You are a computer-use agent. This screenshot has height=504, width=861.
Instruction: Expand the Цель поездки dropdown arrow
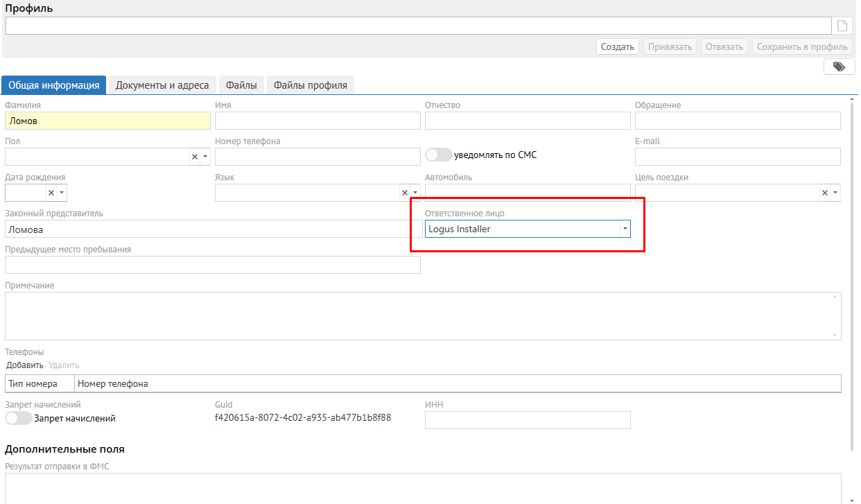click(835, 193)
